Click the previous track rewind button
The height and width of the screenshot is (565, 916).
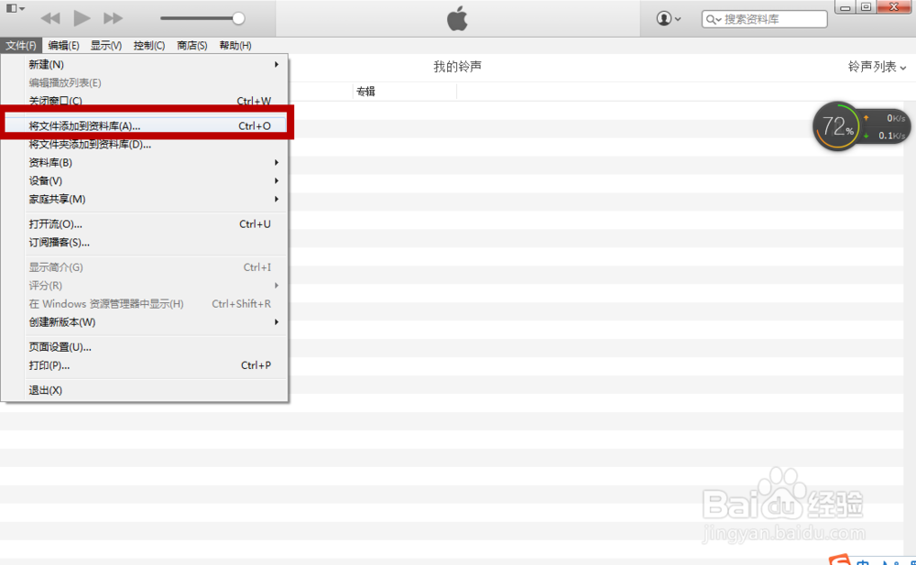point(50,18)
